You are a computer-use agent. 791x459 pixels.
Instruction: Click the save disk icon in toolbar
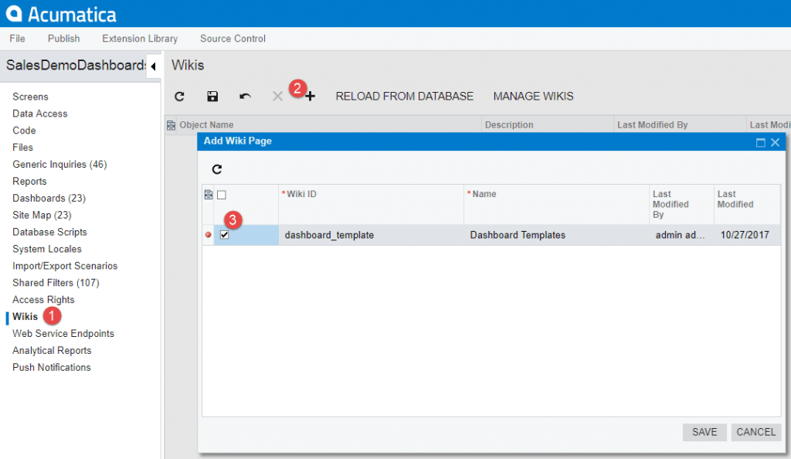[212, 97]
